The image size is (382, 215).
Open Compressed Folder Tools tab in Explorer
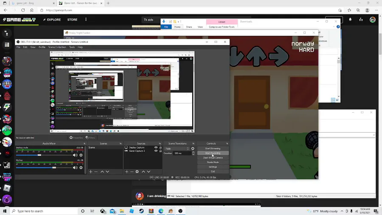point(222,27)
